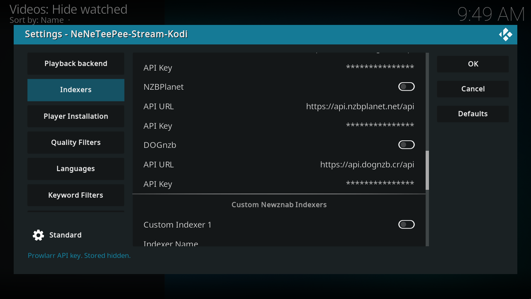Confirm settings with OK button
The height and width of the screenshot is (299, 531).
tap(473, 64)
